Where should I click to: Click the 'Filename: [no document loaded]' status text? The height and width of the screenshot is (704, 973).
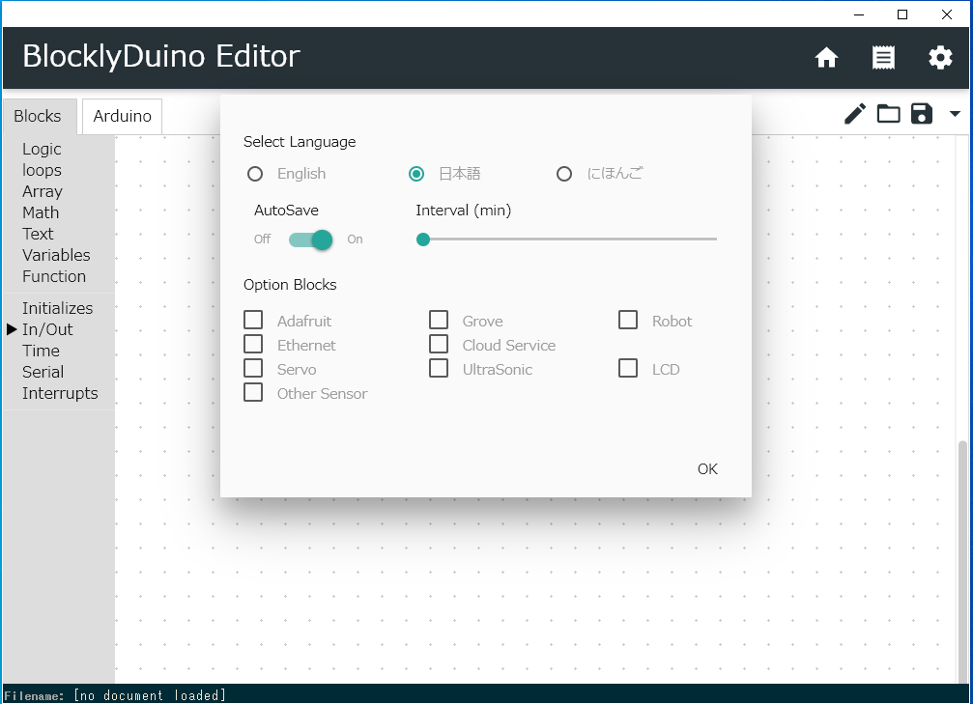[x=115, y=695]
